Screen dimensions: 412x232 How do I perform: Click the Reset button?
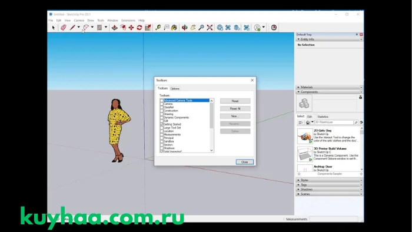tap(235, 101)
